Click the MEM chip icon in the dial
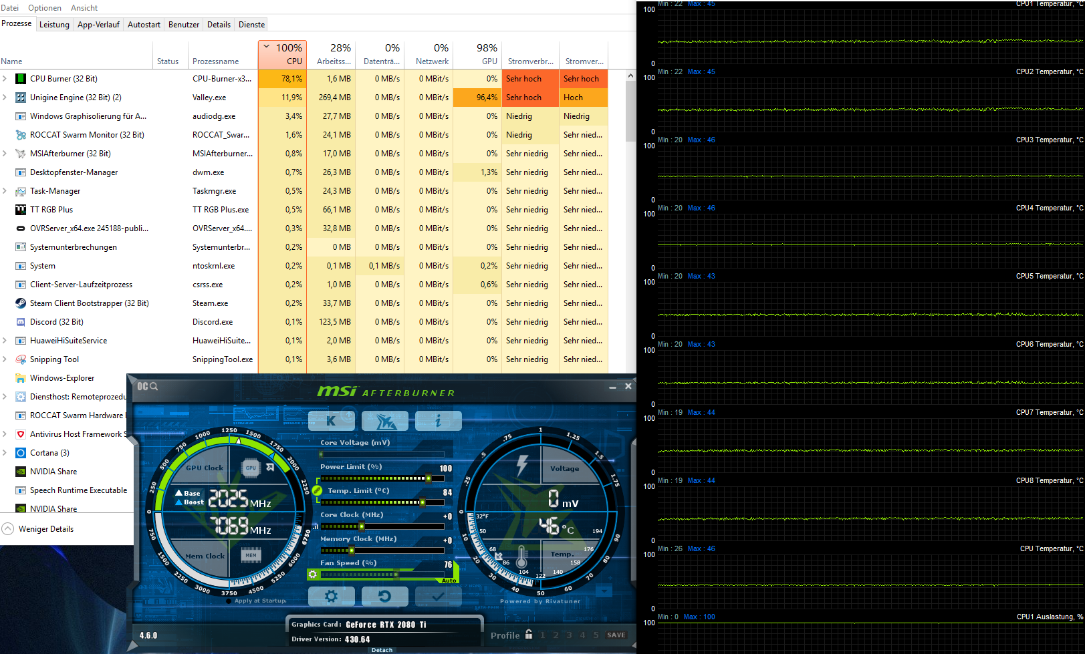This screenshot has width=1085, height=654. point(251,555)
